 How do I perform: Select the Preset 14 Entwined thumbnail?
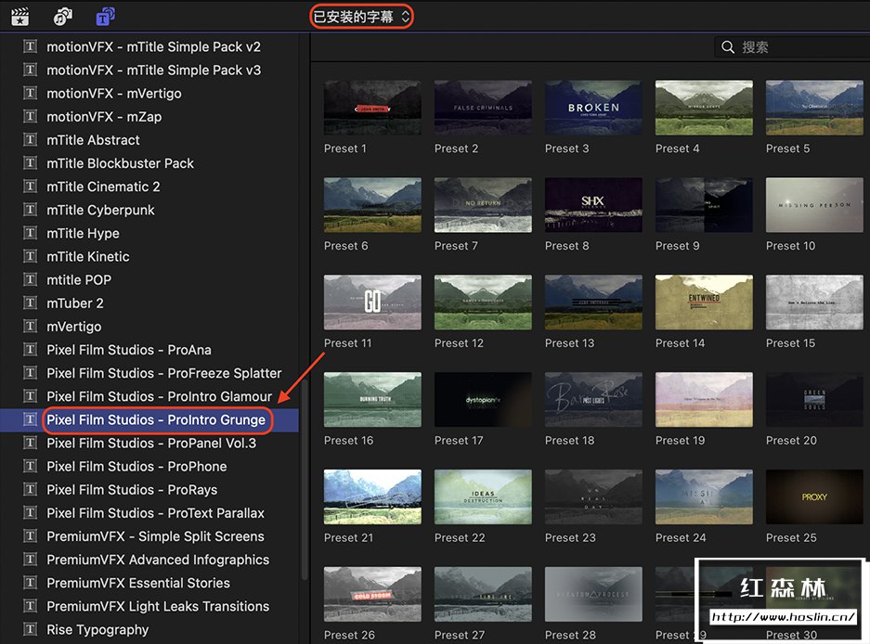point(704,303)
